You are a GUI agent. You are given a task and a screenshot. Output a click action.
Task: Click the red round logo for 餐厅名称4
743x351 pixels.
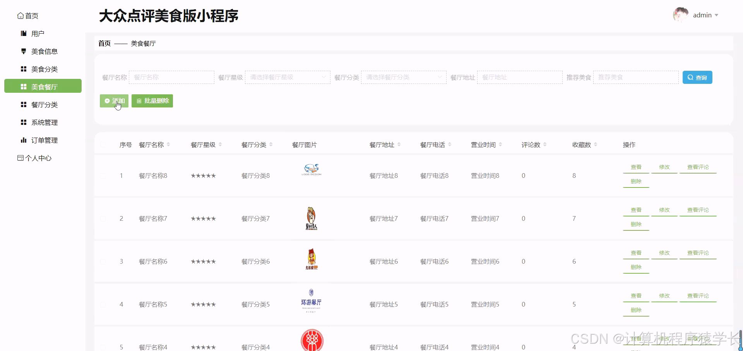click(312, 340)
